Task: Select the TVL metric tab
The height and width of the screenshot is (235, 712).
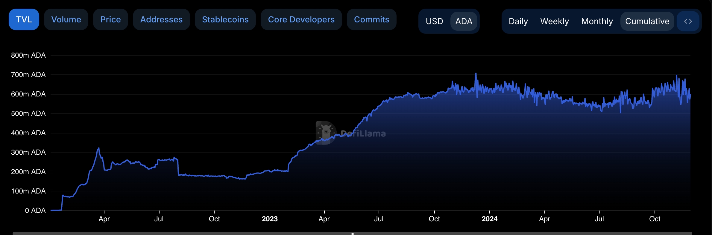Action: [x=24, y=19]
